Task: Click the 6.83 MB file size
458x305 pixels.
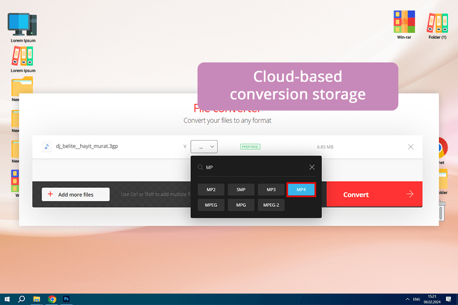Action: 325,147
